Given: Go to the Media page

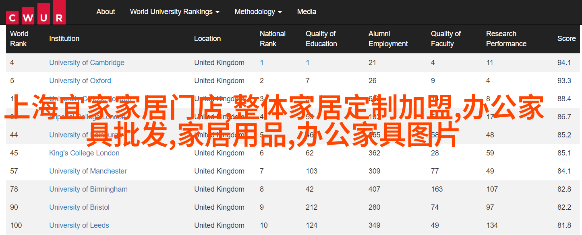Looking at the screenshot, I should [307, 12].
